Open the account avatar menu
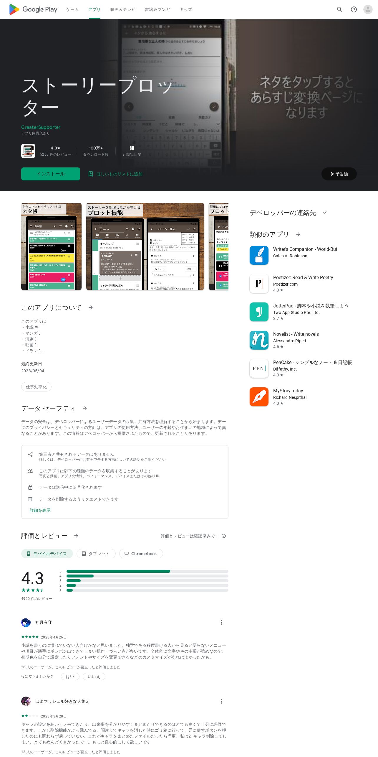Image resolution: width=378 pixels, height=757 pixels. click(x=368, y=9)
